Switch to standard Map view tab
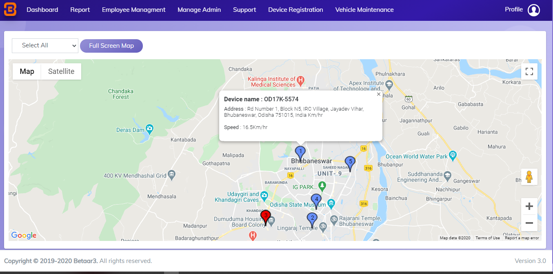The image size is (553, 274). pyautogui.click(x=27, y=71)
